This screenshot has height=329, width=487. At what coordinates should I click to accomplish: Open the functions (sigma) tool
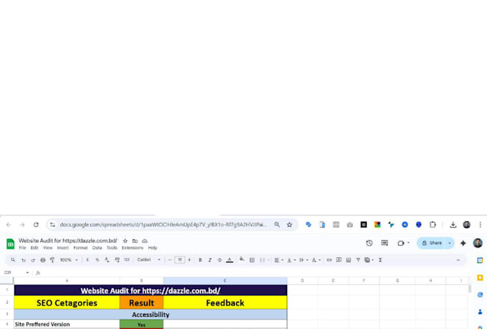click(x=380, y=260)
